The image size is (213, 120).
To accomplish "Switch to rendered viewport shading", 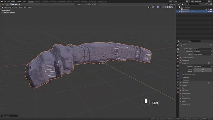I will coord(172,7).
